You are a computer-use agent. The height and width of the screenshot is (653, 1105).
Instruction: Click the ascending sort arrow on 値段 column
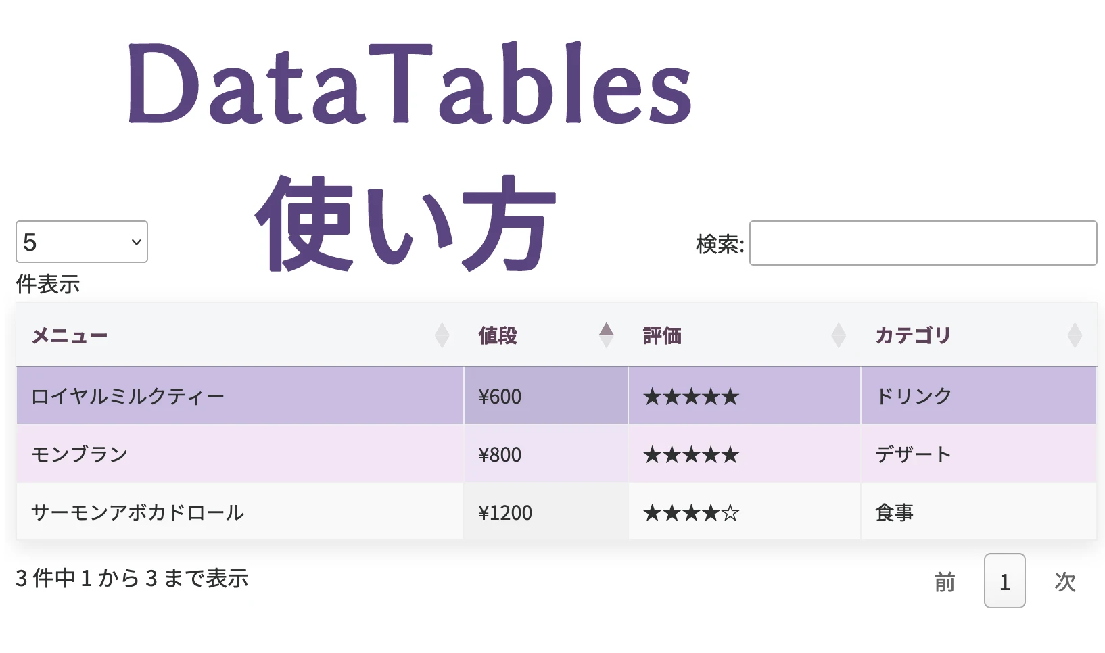click(x=607, y=328)
